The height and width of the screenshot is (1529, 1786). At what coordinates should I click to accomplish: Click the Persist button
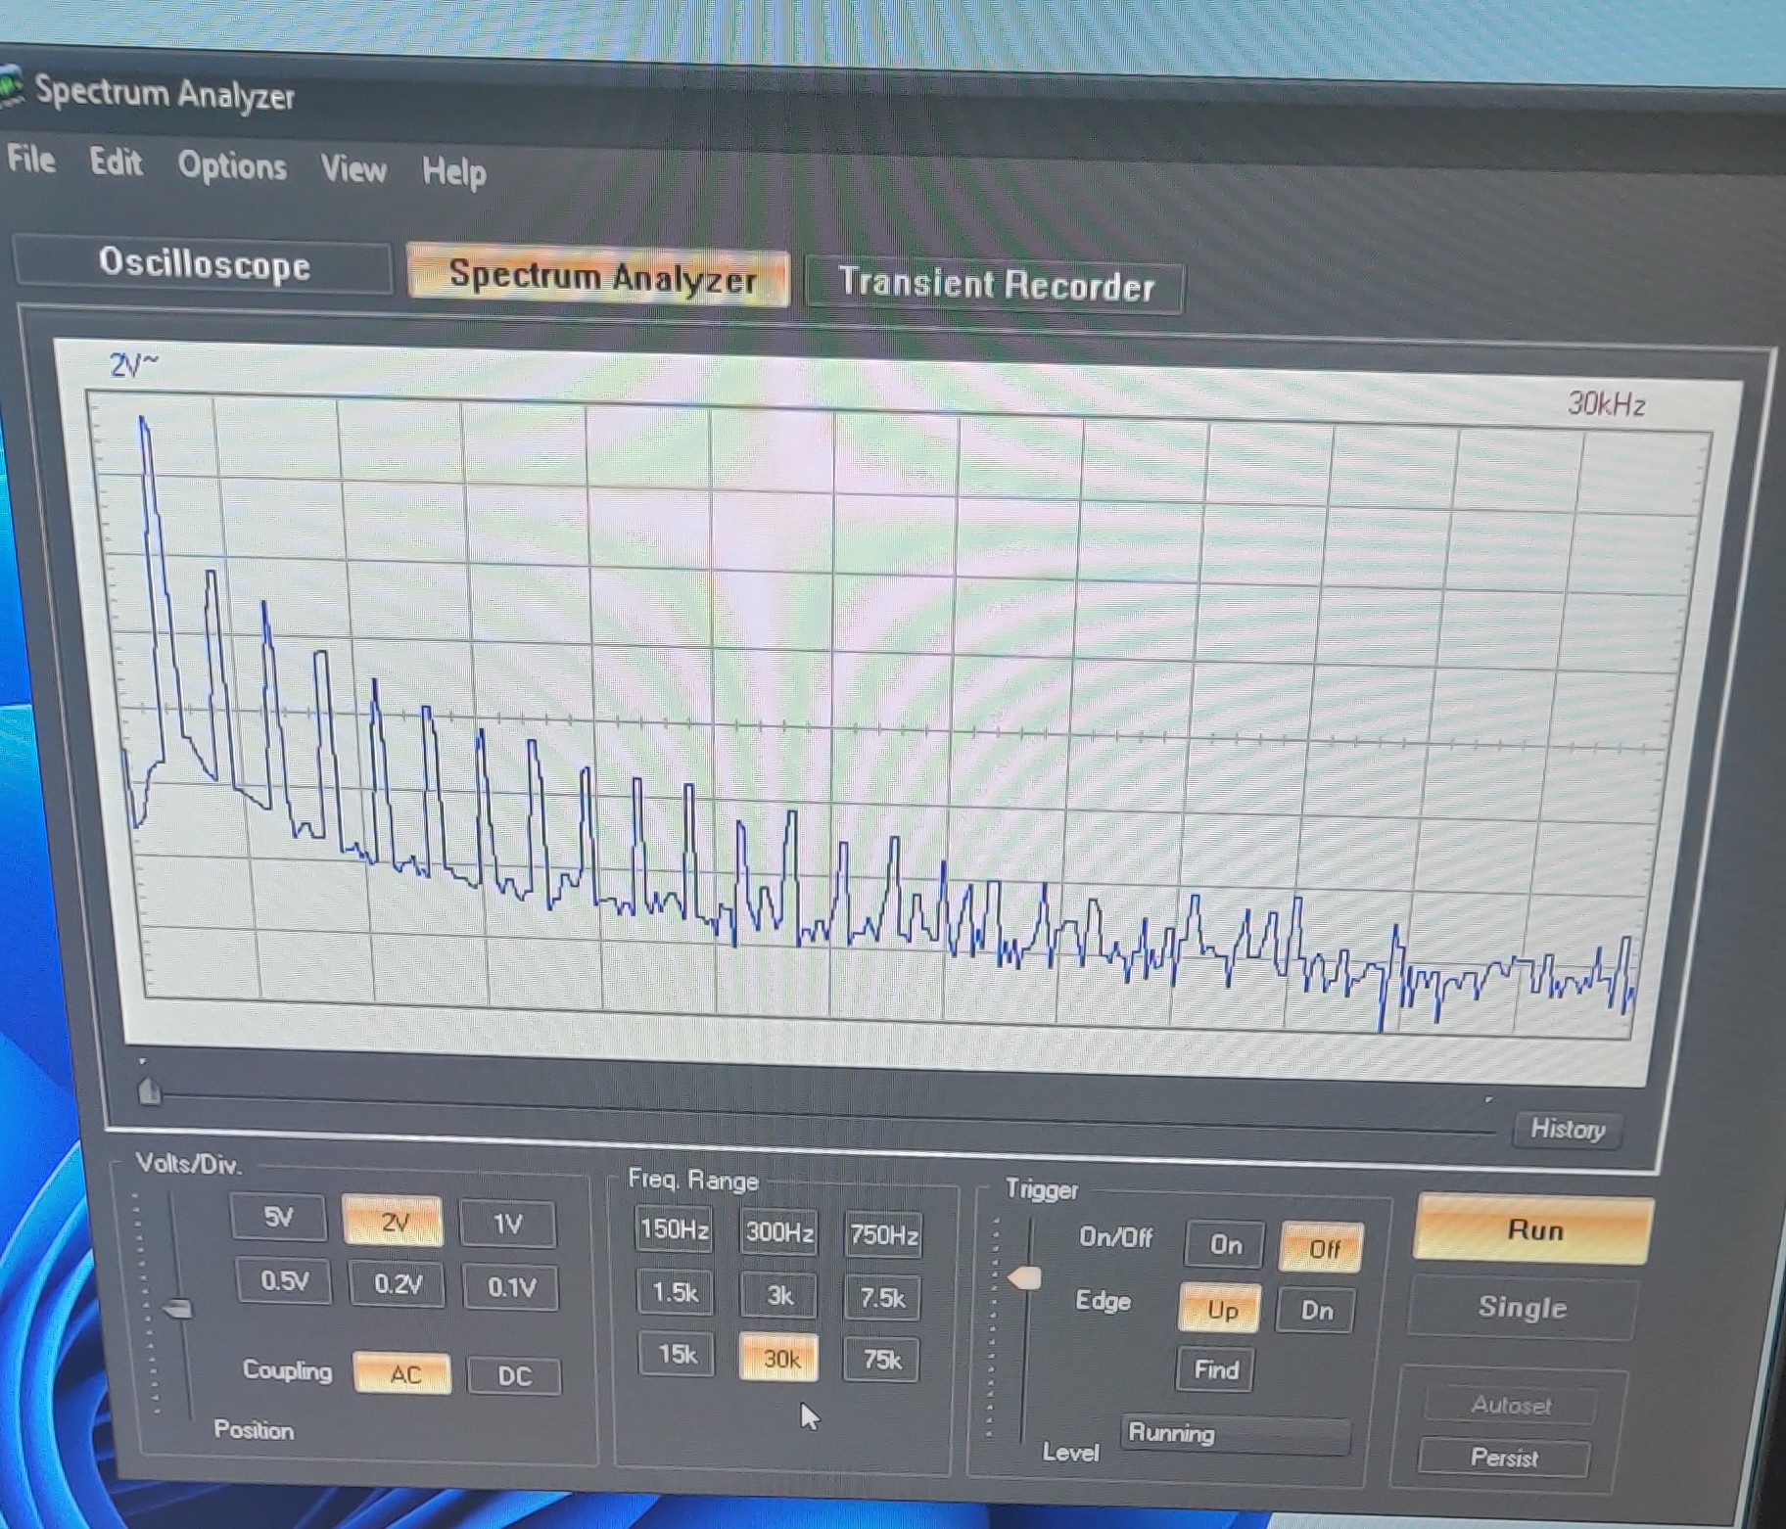pyautogui.click(x=1503, y=1458)
